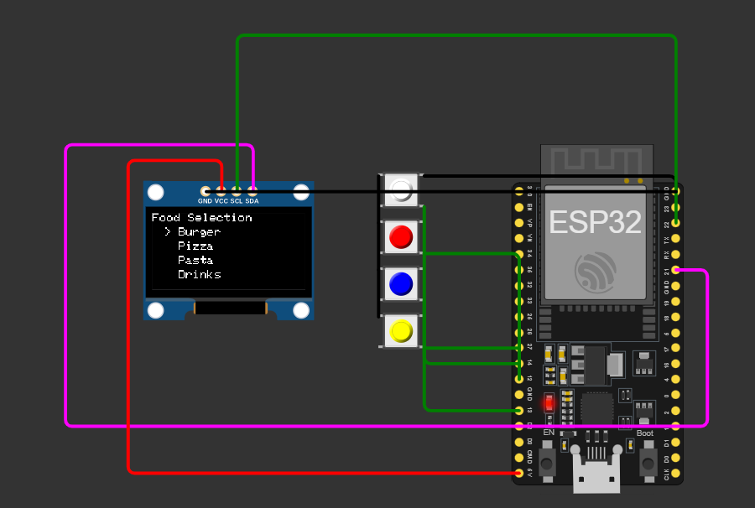Image resolution: width=755 pixels, height=508 pixels.
Task: Select the OLED SDA pin
Action: [x=253, y=191]
